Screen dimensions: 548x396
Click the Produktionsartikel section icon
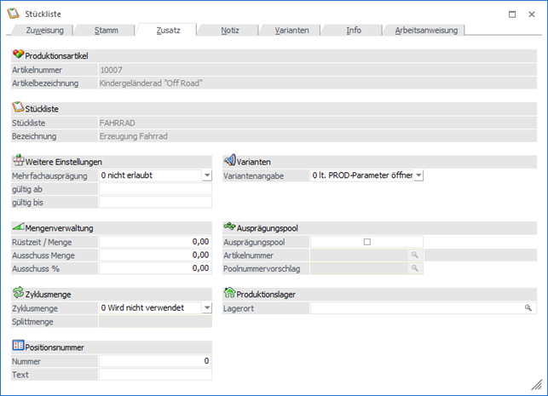click(18, 55)
